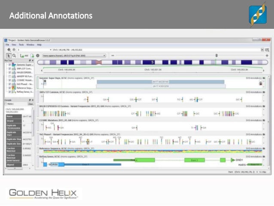Toggle Genomic Super Dups checkbox

click(x=10, y=65)
